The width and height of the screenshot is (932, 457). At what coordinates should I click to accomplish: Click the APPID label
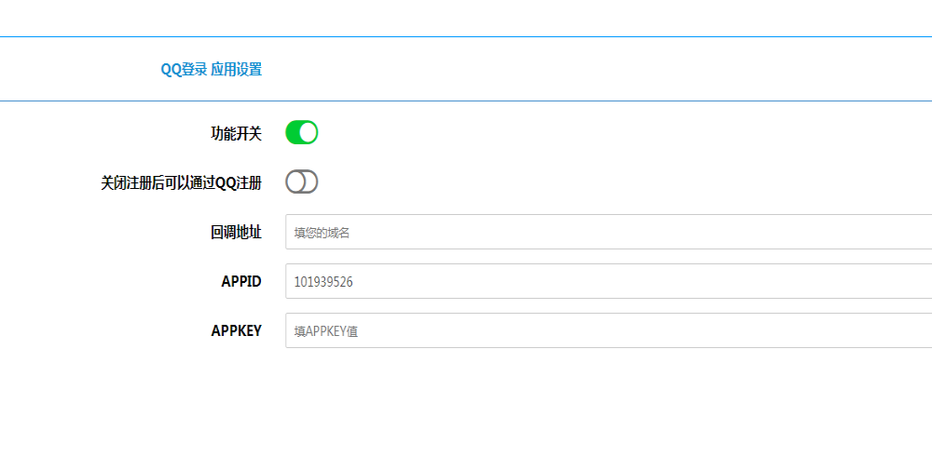pyautogui.click(x=241, y=281)
